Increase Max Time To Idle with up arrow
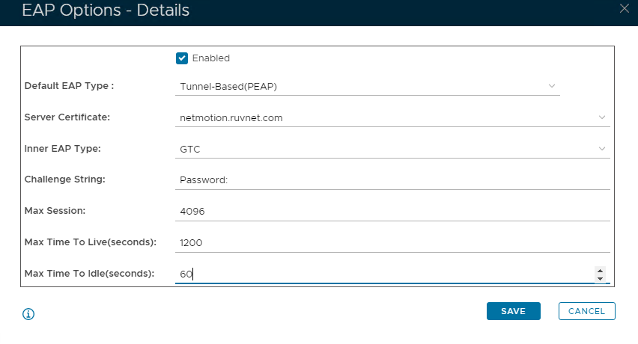 [x=599, y=270]
